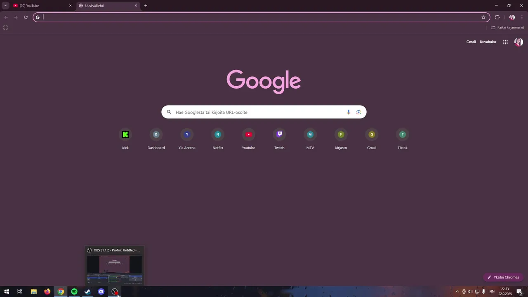This screenshot has height=297, width=528.
Task: Open Chrome profile avatar in toolbar
Action: [x=512, y=17]
